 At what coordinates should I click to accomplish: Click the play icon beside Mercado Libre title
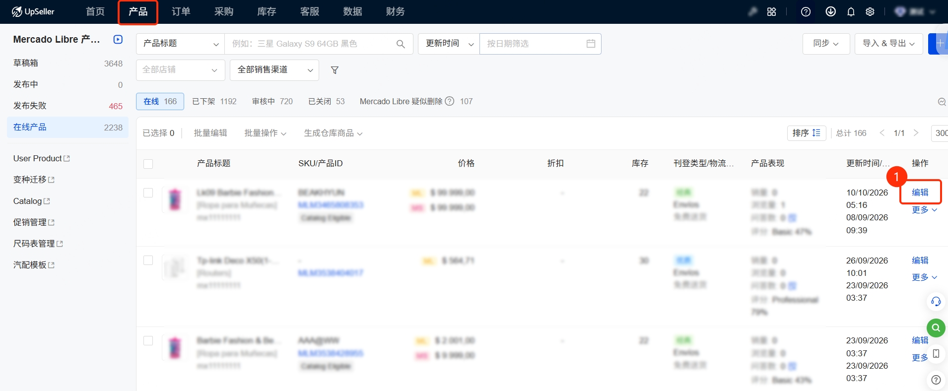[x=118, y=39]
